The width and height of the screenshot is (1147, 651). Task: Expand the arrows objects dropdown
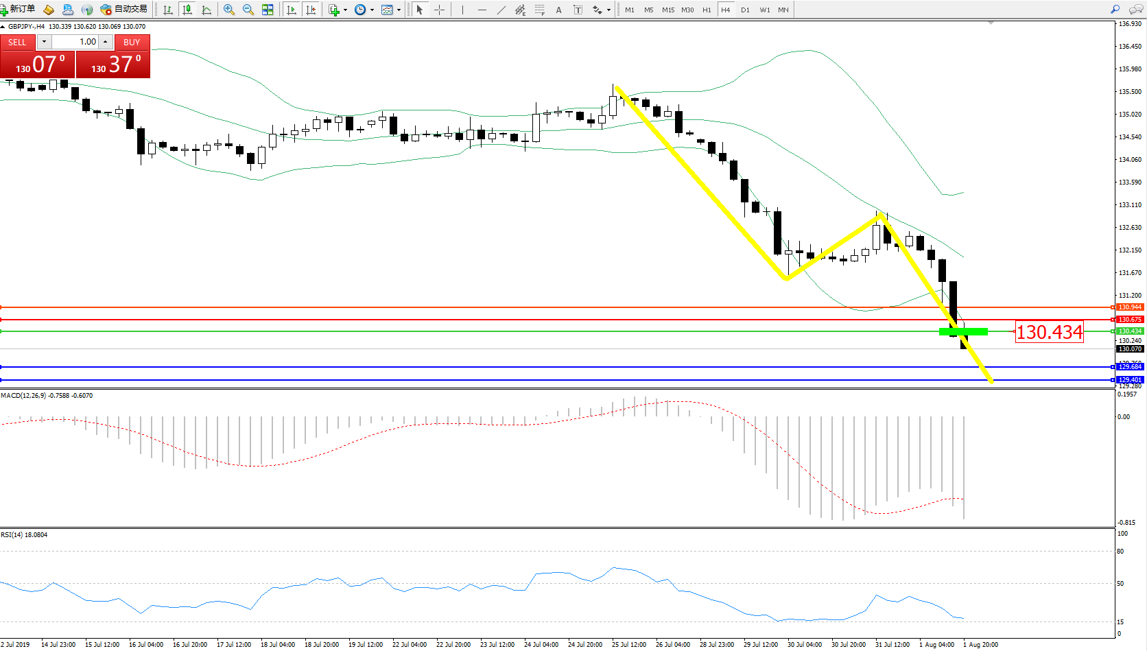pos(608,10)
